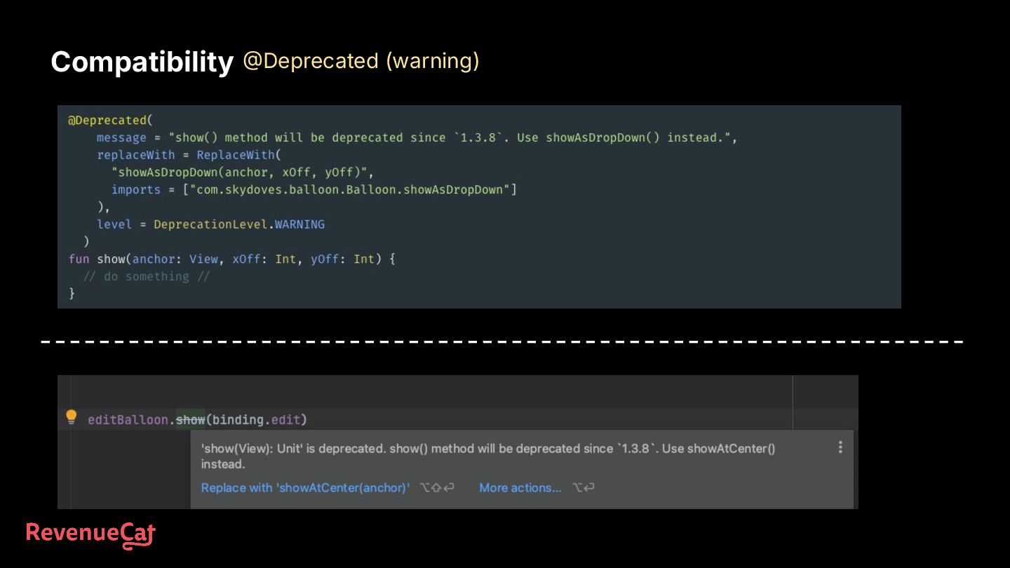Open the "More actions..." link
The height and width of the screenshot is (568, 1010).
520,488
